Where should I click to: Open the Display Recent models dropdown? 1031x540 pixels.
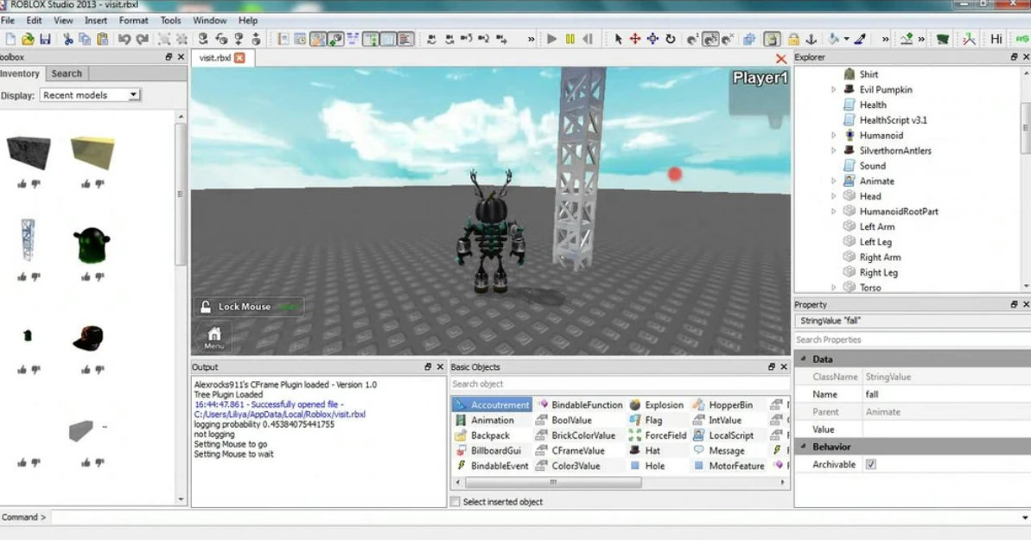90,95
